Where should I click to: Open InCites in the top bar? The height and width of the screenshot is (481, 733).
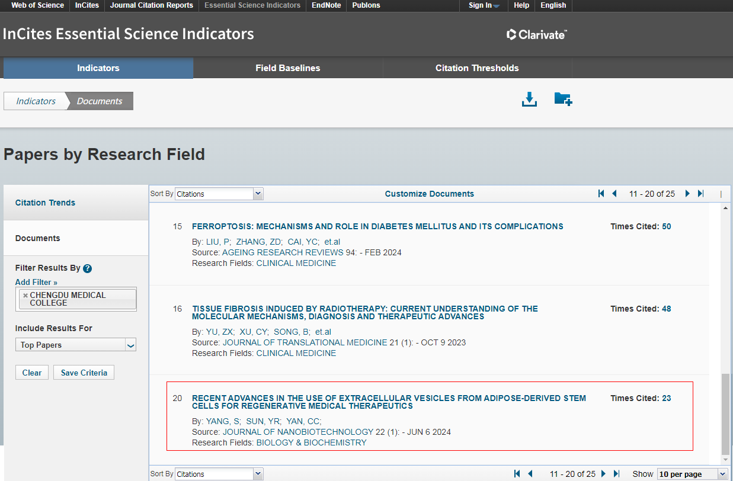tap(87, 5)
